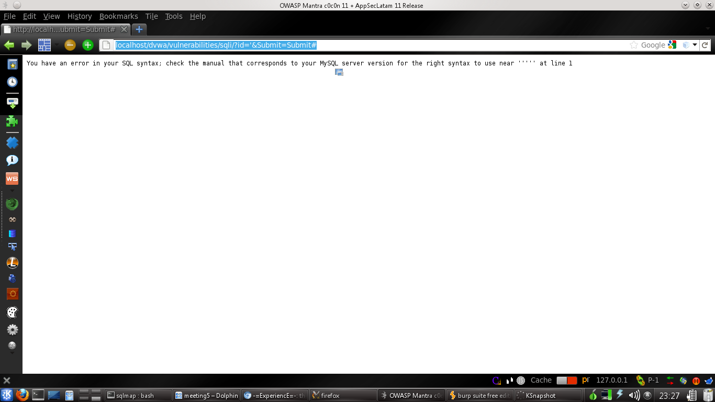Viewport: 715px width, 402px height.
Task: Open the Bookmarks menu
Action: point(118,16)
